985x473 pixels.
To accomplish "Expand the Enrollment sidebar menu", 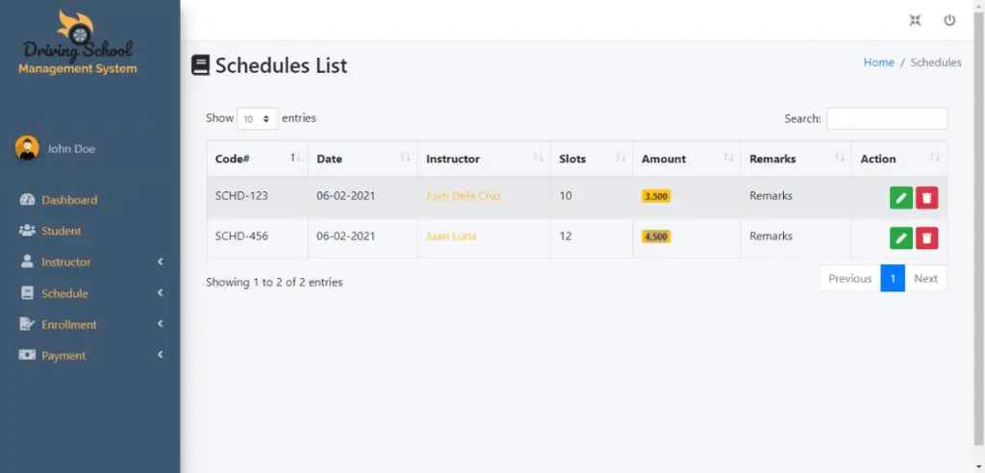I will coord(90,324).
